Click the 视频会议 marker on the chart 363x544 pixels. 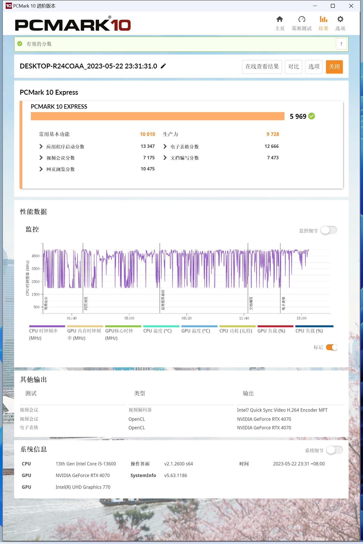[46, 303]
